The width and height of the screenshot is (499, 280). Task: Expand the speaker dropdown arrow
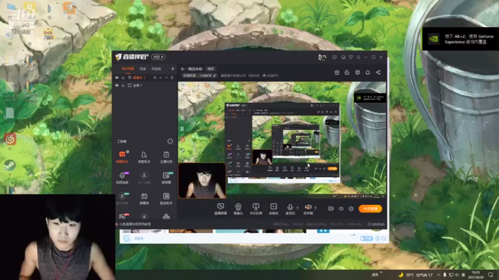click(316, 208)
